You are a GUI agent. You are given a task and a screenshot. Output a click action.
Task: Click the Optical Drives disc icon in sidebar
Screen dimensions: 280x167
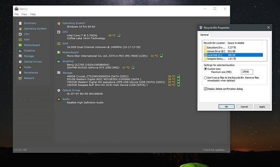click(x=20, y=62)
